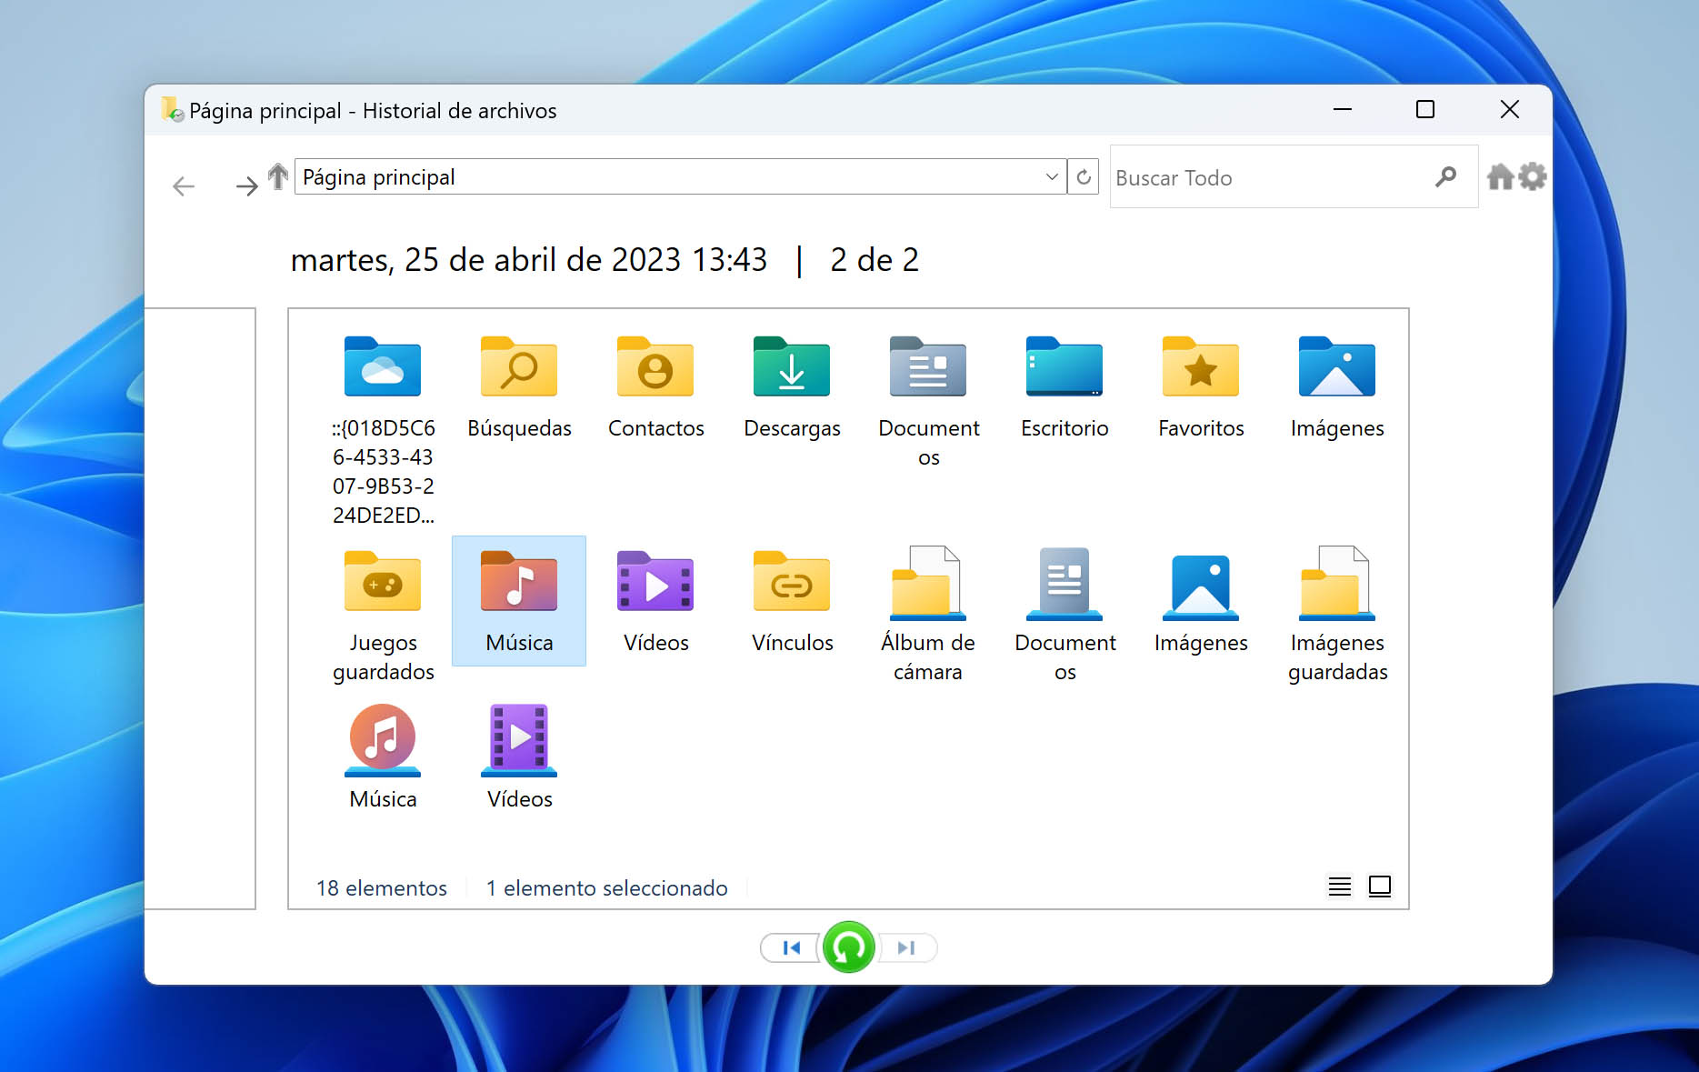Click the 2 de 2 version counter
The height and width of the screenshot is (1072, 1699).
coord(874,260)
